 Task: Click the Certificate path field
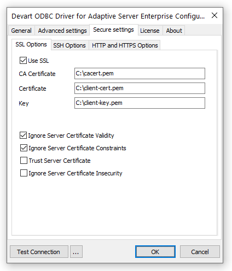(x=140, y=88)
